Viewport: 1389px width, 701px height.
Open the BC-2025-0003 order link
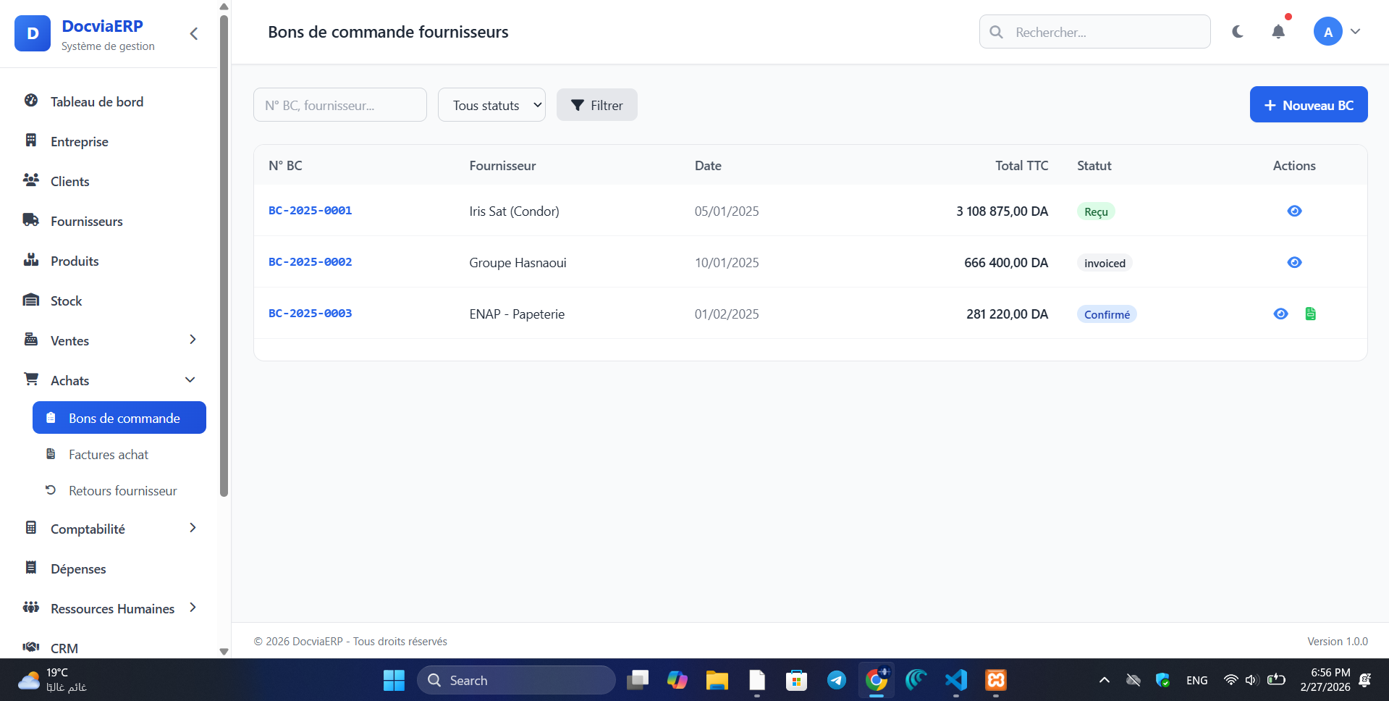coord(310,314)
